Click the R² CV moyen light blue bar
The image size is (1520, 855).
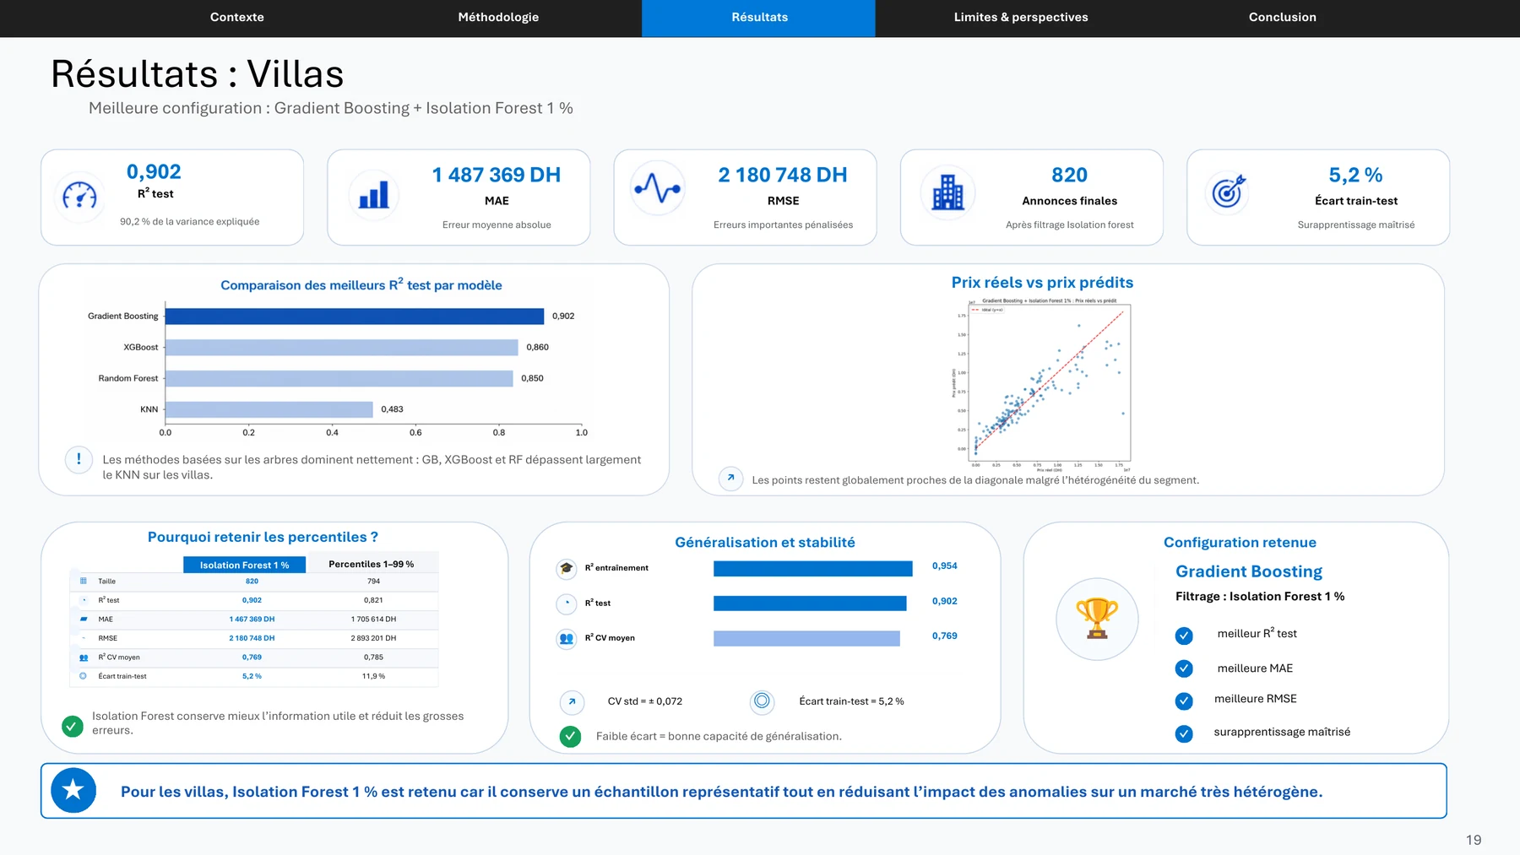click(806, 639)
